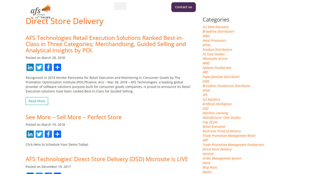Viewport: 310px width, 174px height.
Task: Select G2 Analytics category
Action: [x=211, y=100]
